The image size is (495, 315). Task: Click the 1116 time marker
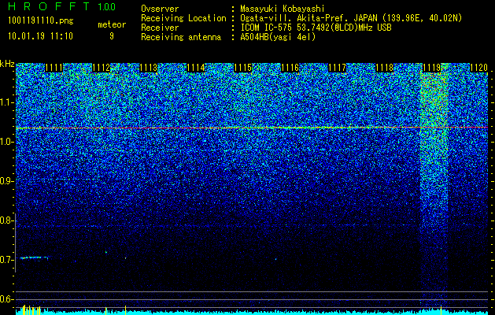click(x=290, y=68)
